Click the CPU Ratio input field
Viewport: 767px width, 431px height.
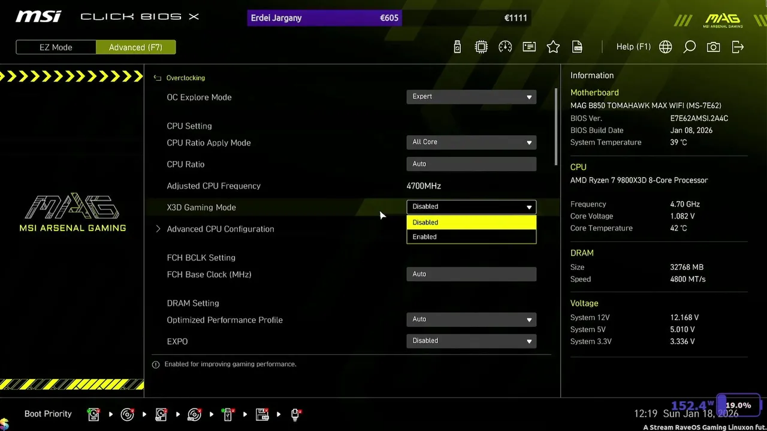(x=471, y=163)
